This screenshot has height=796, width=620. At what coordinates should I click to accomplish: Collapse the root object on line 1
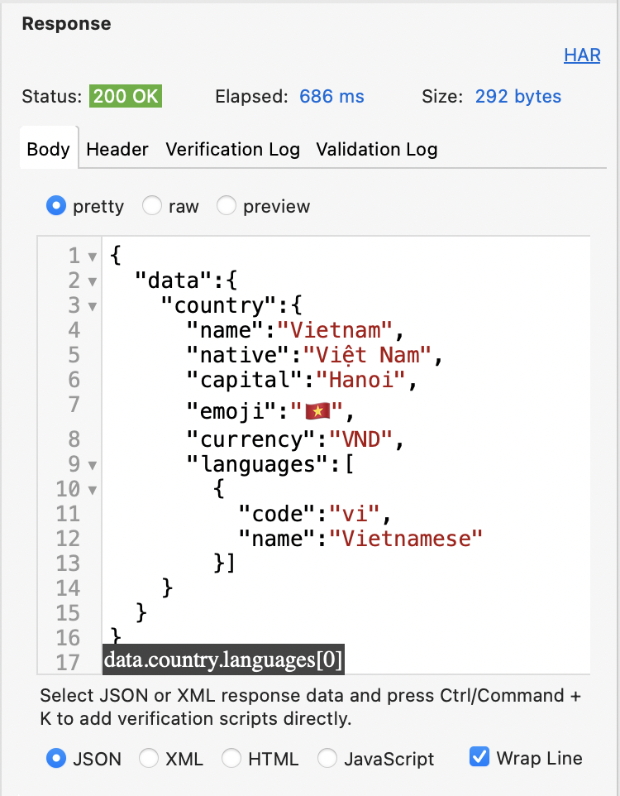[92, 257]
